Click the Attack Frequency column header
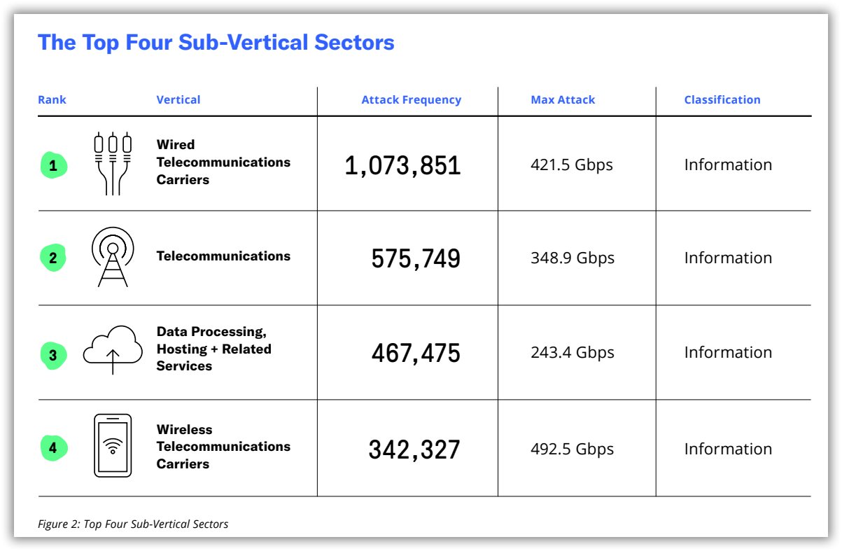Screen dimensions: 842x551 point(412,99)
